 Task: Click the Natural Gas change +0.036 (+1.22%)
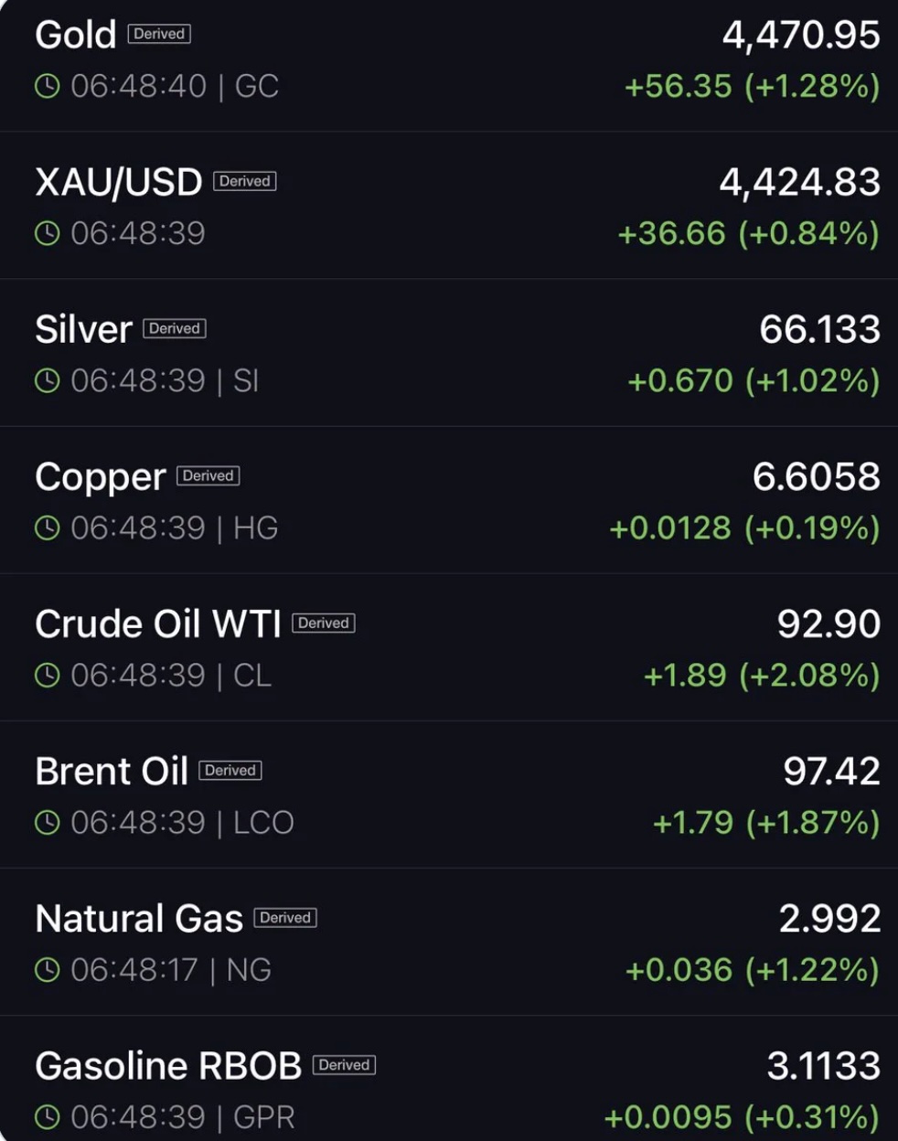(752, 969)
